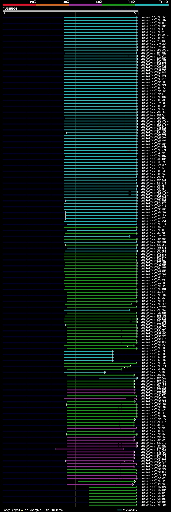Select label UniRef100_A7PB97
The height and width of the screenshot is (512, 171).
point(153,324)
